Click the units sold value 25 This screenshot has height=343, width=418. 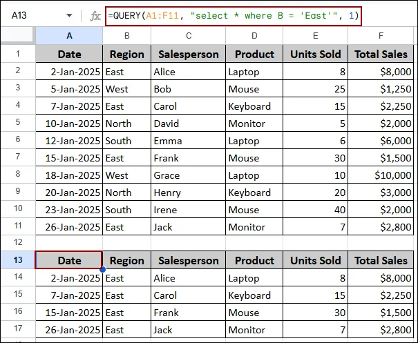[315, 88]
